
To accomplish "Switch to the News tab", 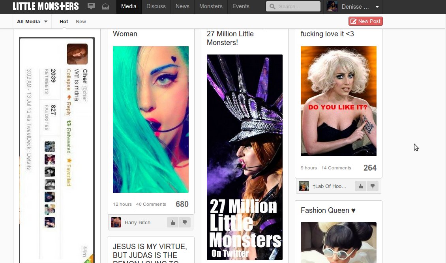I will click(x=182, y=7).
